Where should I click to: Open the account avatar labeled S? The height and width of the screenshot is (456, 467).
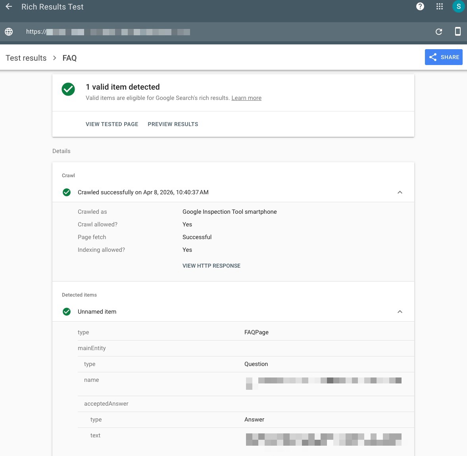click(458, 7)
